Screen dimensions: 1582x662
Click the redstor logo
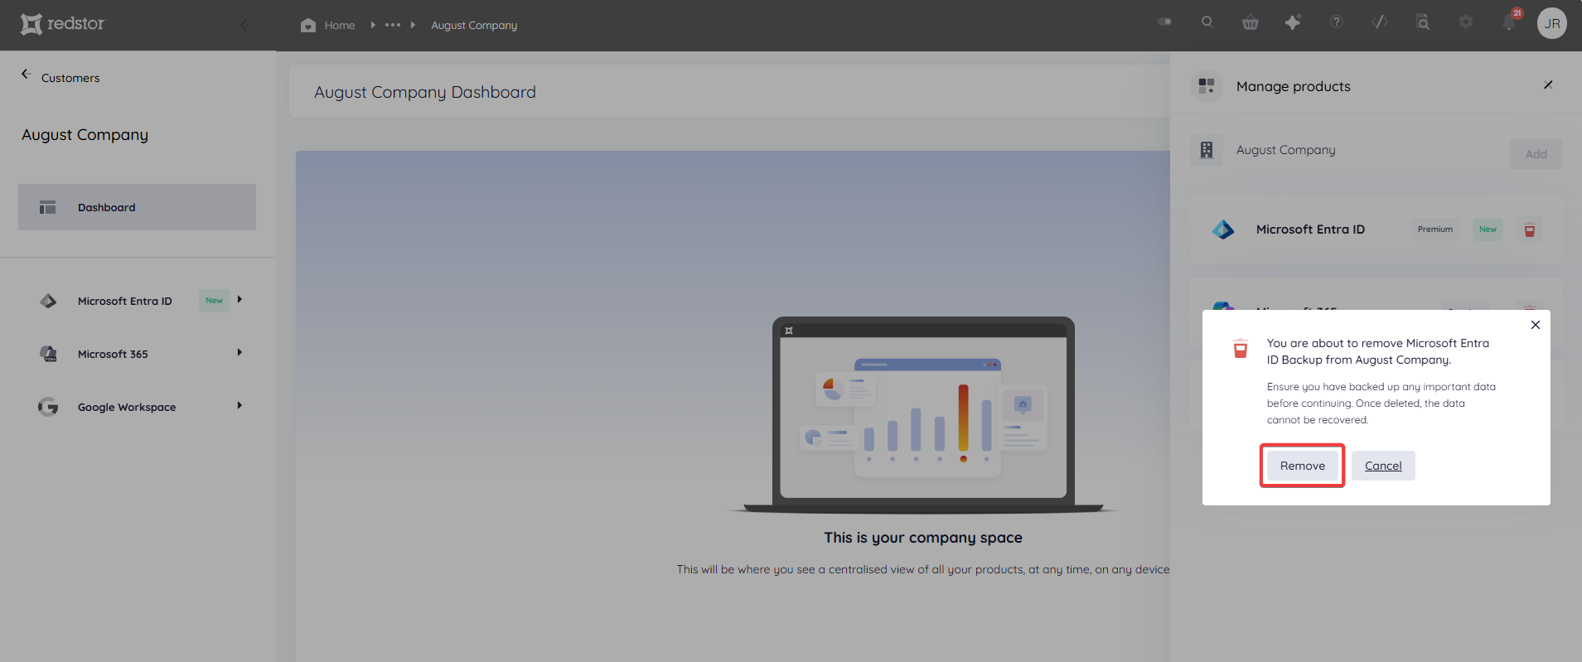(x=63, y=24)
